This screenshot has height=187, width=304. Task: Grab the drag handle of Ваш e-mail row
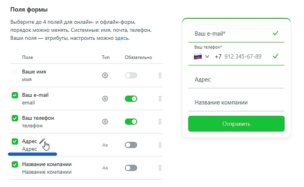coord(160,99)
